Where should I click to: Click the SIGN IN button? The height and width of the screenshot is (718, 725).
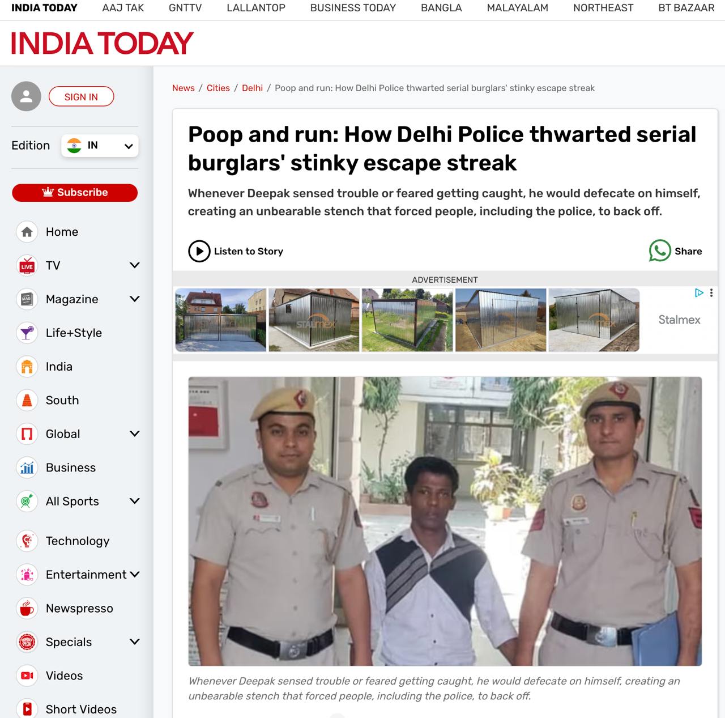pos(81,97)
